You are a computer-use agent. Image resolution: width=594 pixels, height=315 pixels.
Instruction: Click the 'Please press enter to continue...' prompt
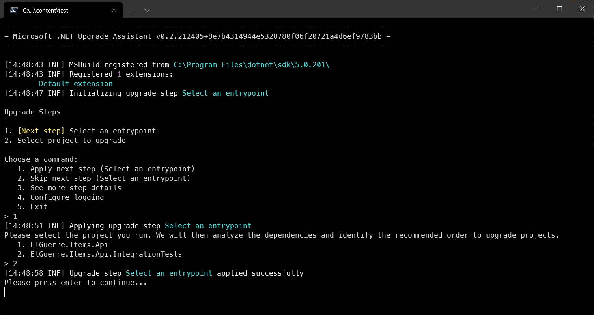coord(75,283)
